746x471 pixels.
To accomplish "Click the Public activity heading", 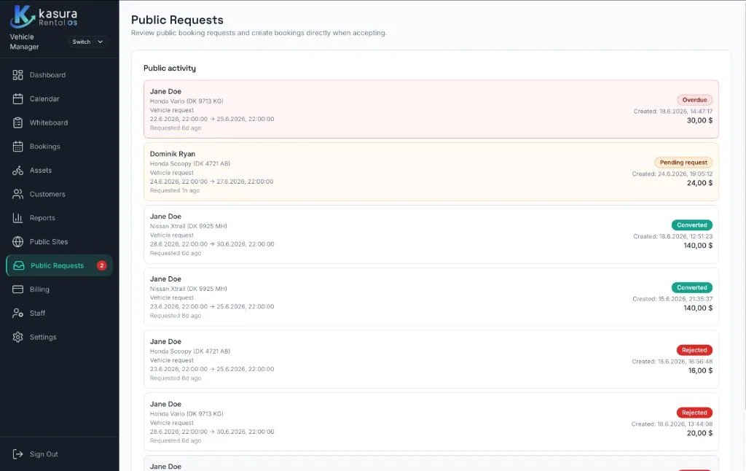I will click(169, 68).
